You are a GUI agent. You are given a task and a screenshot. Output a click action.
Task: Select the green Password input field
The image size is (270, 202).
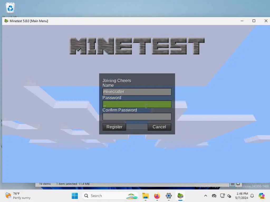coord(137,104)
